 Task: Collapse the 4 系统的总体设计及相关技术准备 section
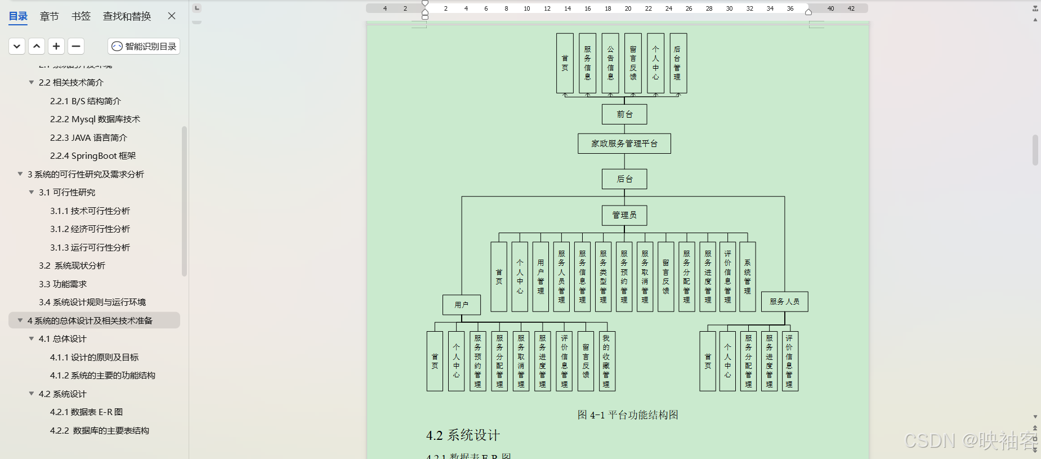(20, 320)
